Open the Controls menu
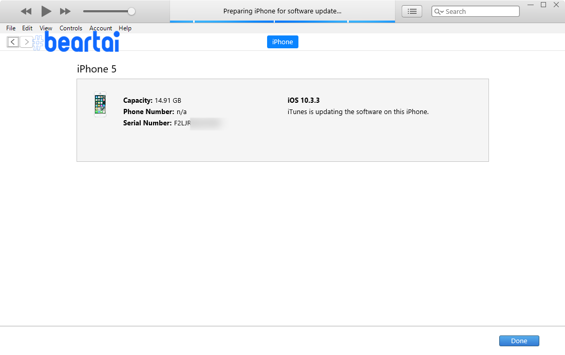 tap(71, 28)
